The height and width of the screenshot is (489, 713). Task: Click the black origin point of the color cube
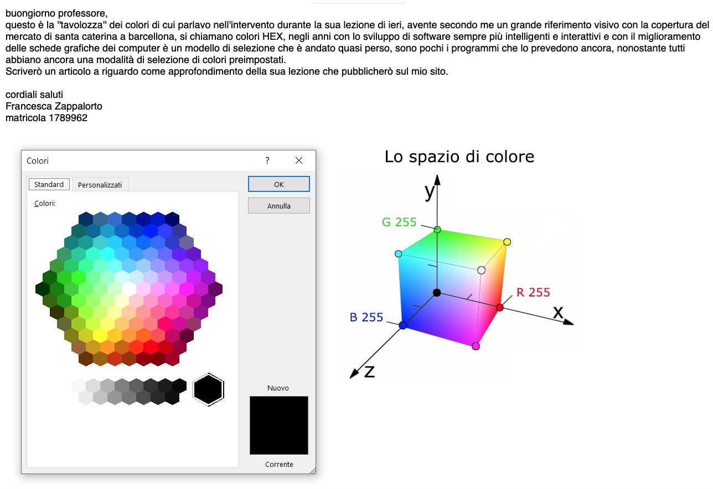tap(437, 292)
